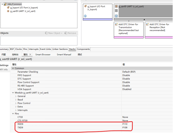Select g_uart9 UART in threads tree
173x133 pixels.
tap(23, 11)
